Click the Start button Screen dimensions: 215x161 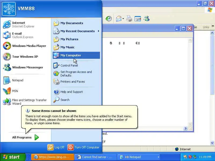(13, 157)
